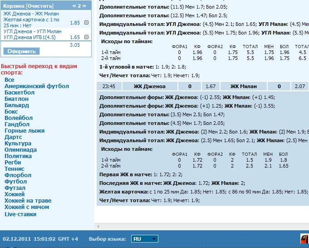Screen dimensions: 309x248
Task: Open Футзал category
Action: tap(15, 188)
